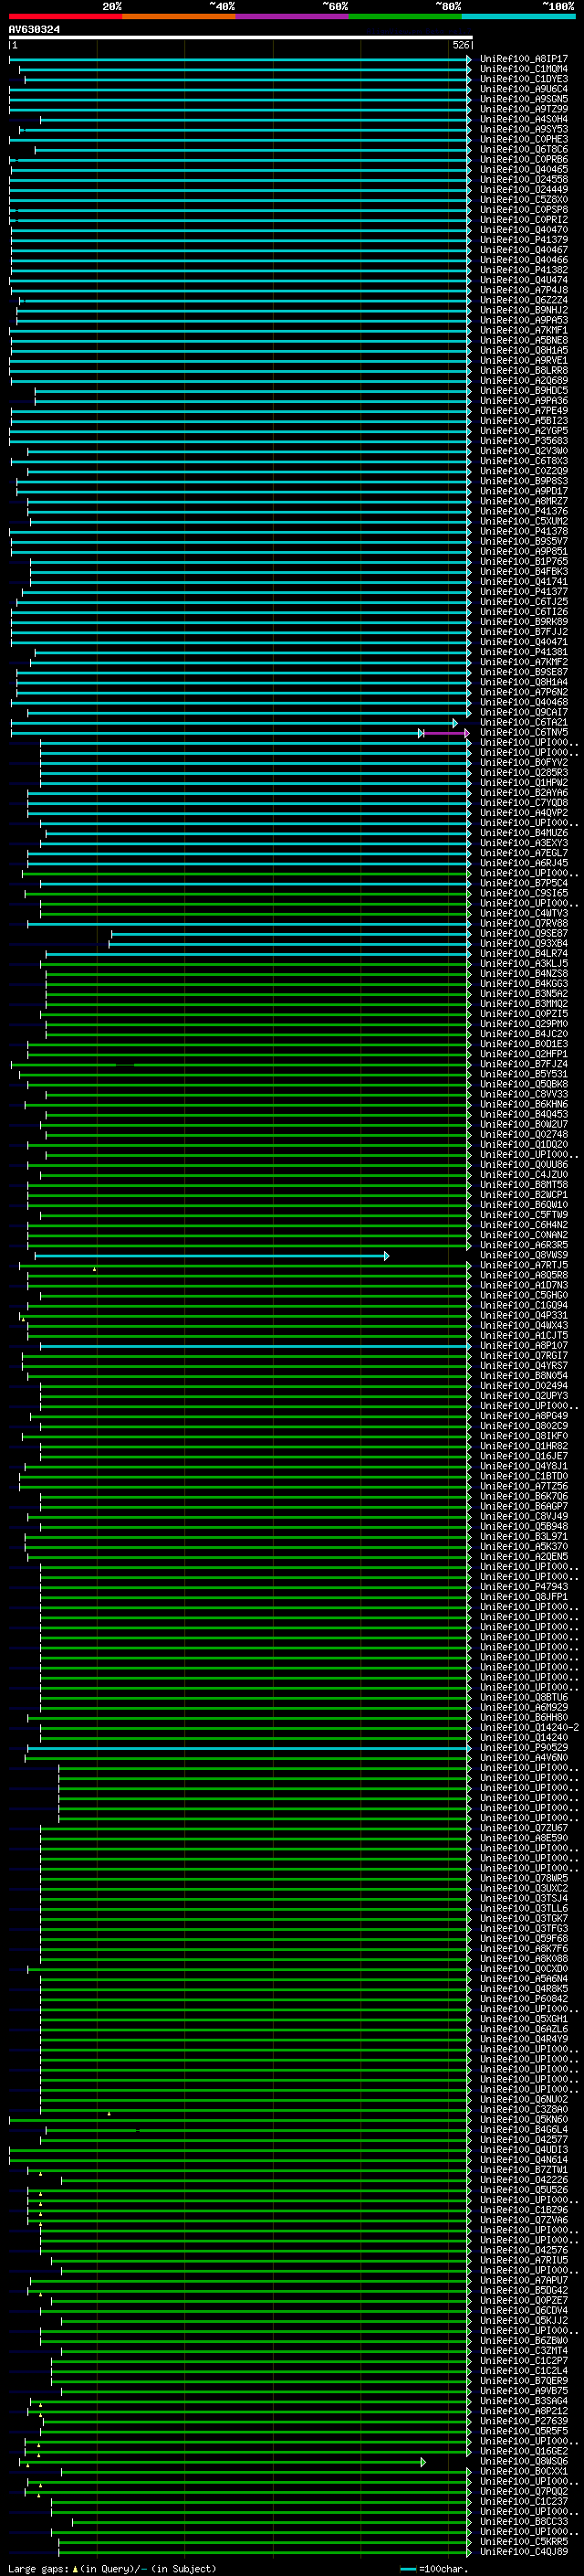The image size is (584, 2576).
Task: Select the UniRef100_P41379 label
Action: [523, 240]
